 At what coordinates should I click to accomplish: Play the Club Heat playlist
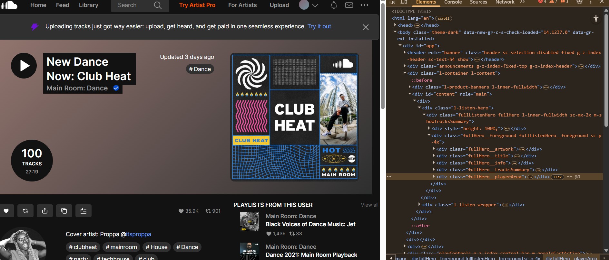(24, 66)
